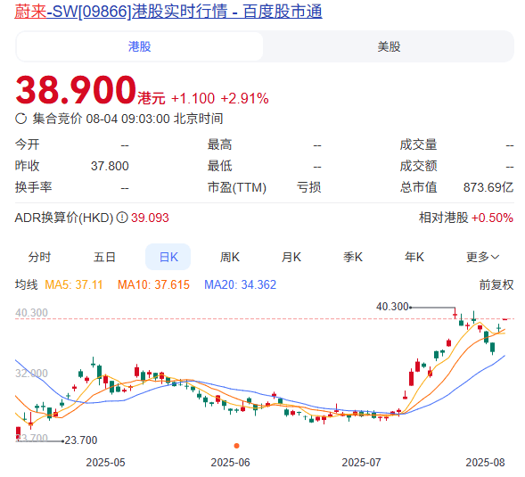Click the +1.100 price change value
This screenshot has width=525, height=477.
tap(193, 98)
